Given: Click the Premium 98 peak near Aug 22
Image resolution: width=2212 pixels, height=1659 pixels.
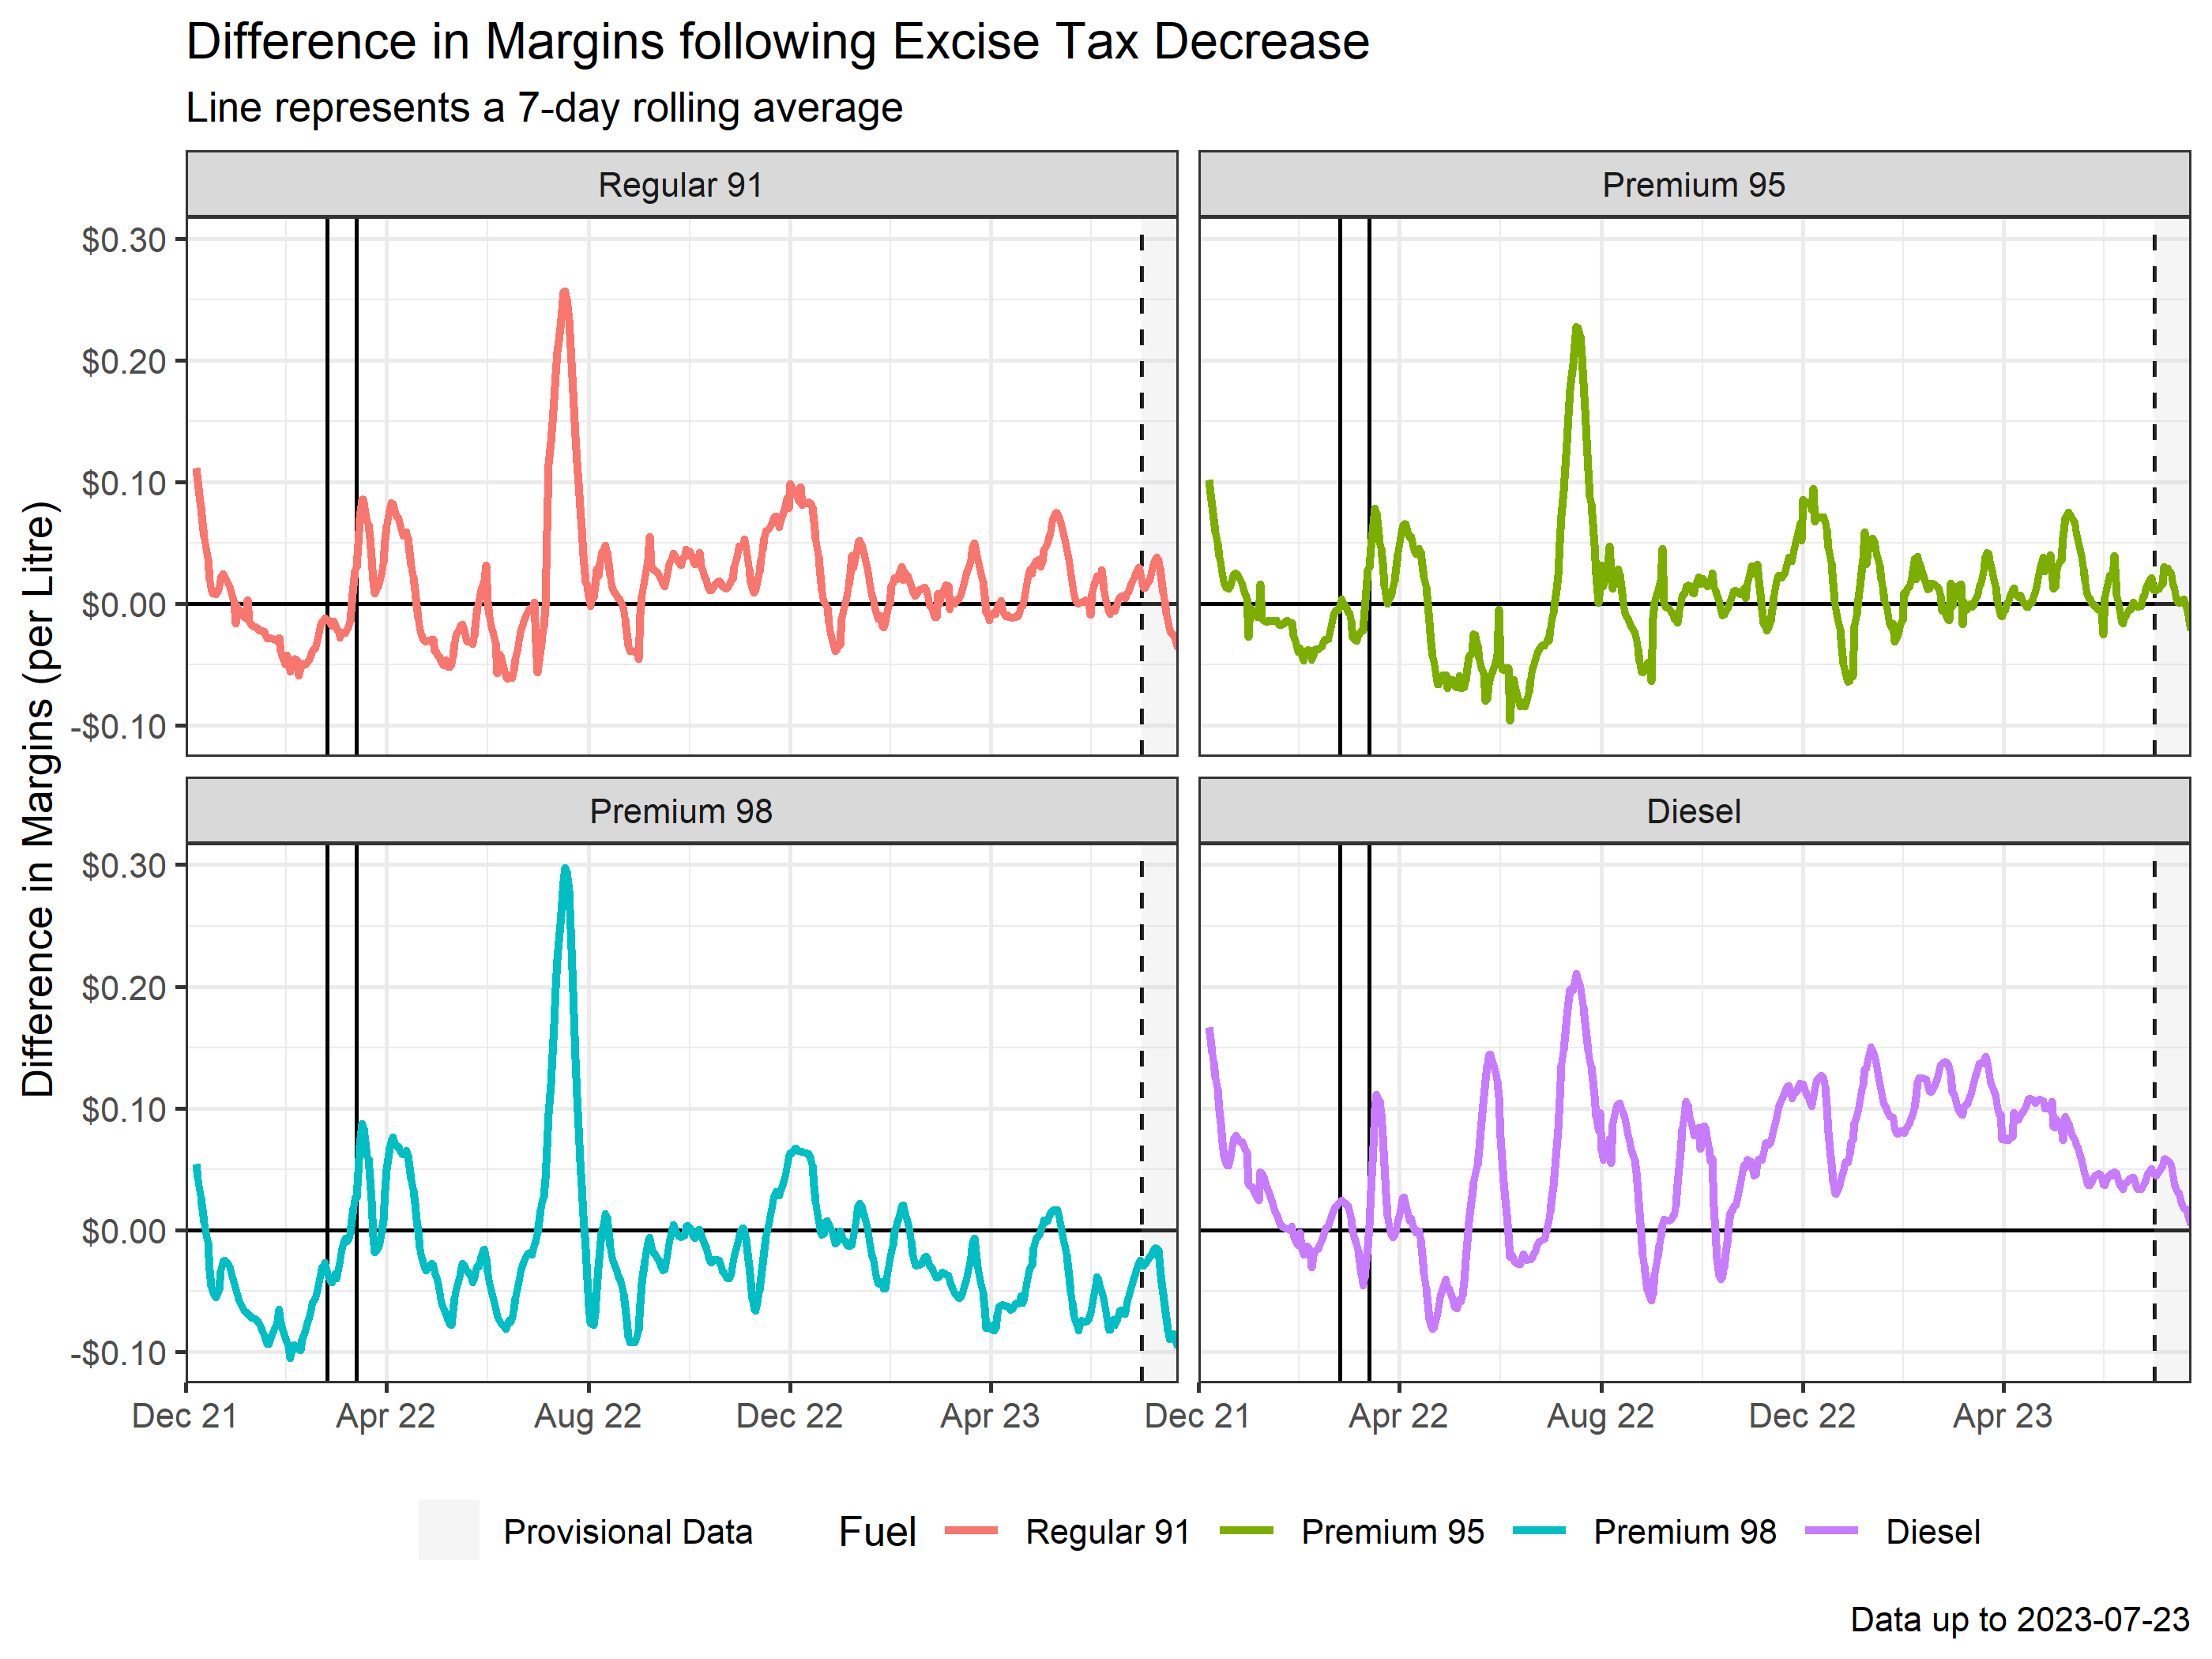Looking at the screenshot, I should point(566,870).
